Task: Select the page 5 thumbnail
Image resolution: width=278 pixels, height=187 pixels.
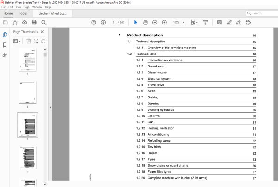Action: (27, 60)
